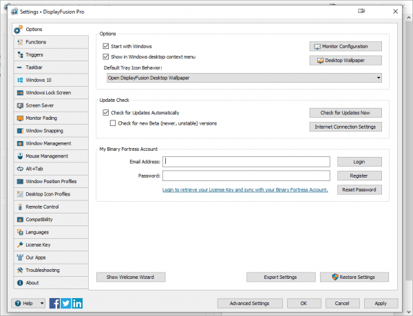Click the Cancel button
Image resolution: width=413 pixels, height=316 pixels.
pyautogui.click(x=342, y=304)
